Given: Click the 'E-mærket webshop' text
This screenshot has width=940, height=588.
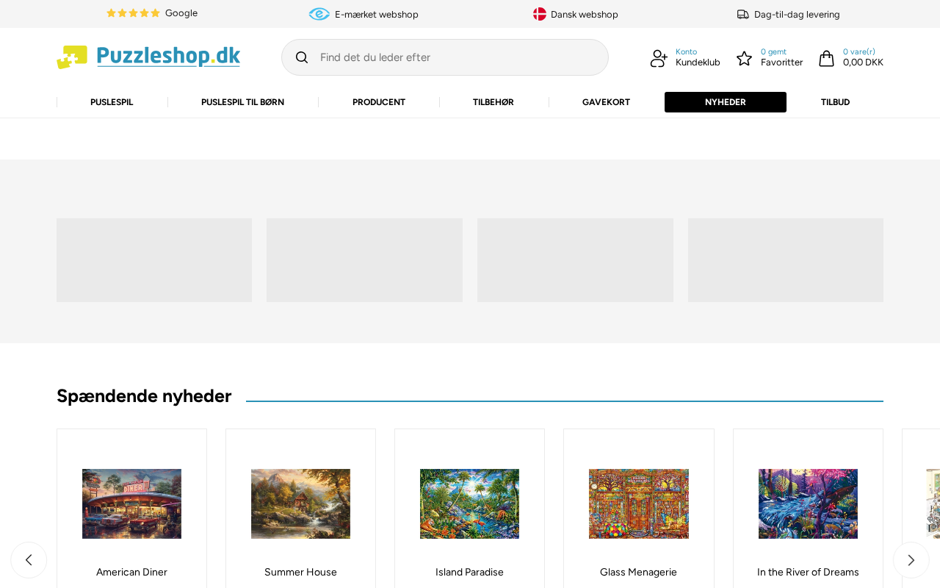Looking at the screenshot, I should [x=377, y=15].
